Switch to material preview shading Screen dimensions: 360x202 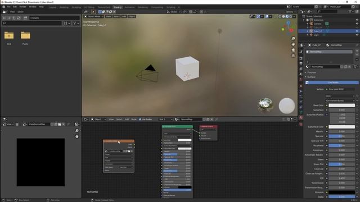[287, 16]
